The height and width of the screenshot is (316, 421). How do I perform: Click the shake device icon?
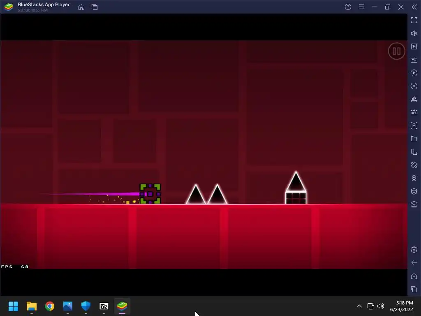point(414,165)
